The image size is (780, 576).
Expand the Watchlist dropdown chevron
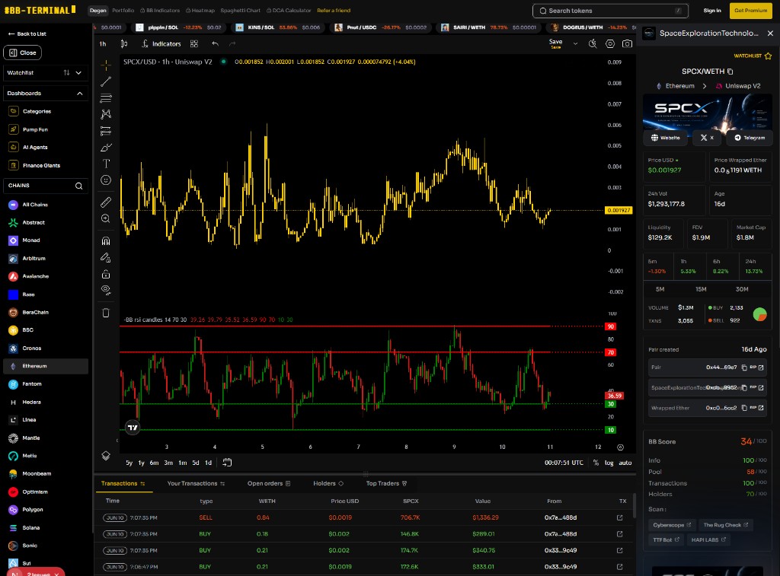78,72
